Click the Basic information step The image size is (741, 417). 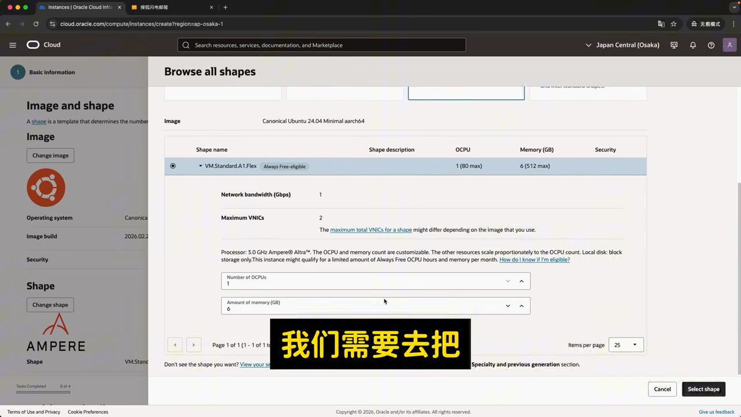tap(43, 72)
